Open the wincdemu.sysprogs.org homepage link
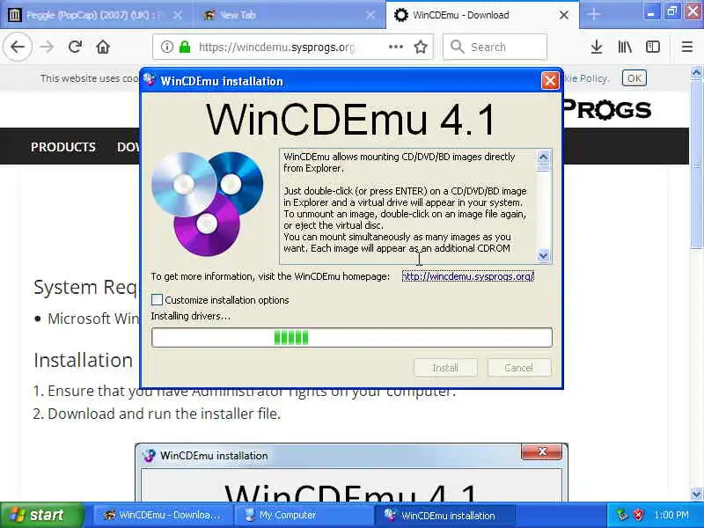Viewport: 704px width, 528px height. pos(468,276)
